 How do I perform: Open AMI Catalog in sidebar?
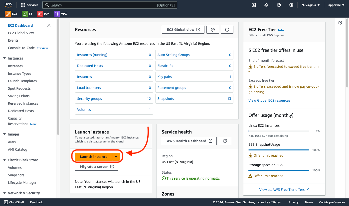(x=17, y=149)
